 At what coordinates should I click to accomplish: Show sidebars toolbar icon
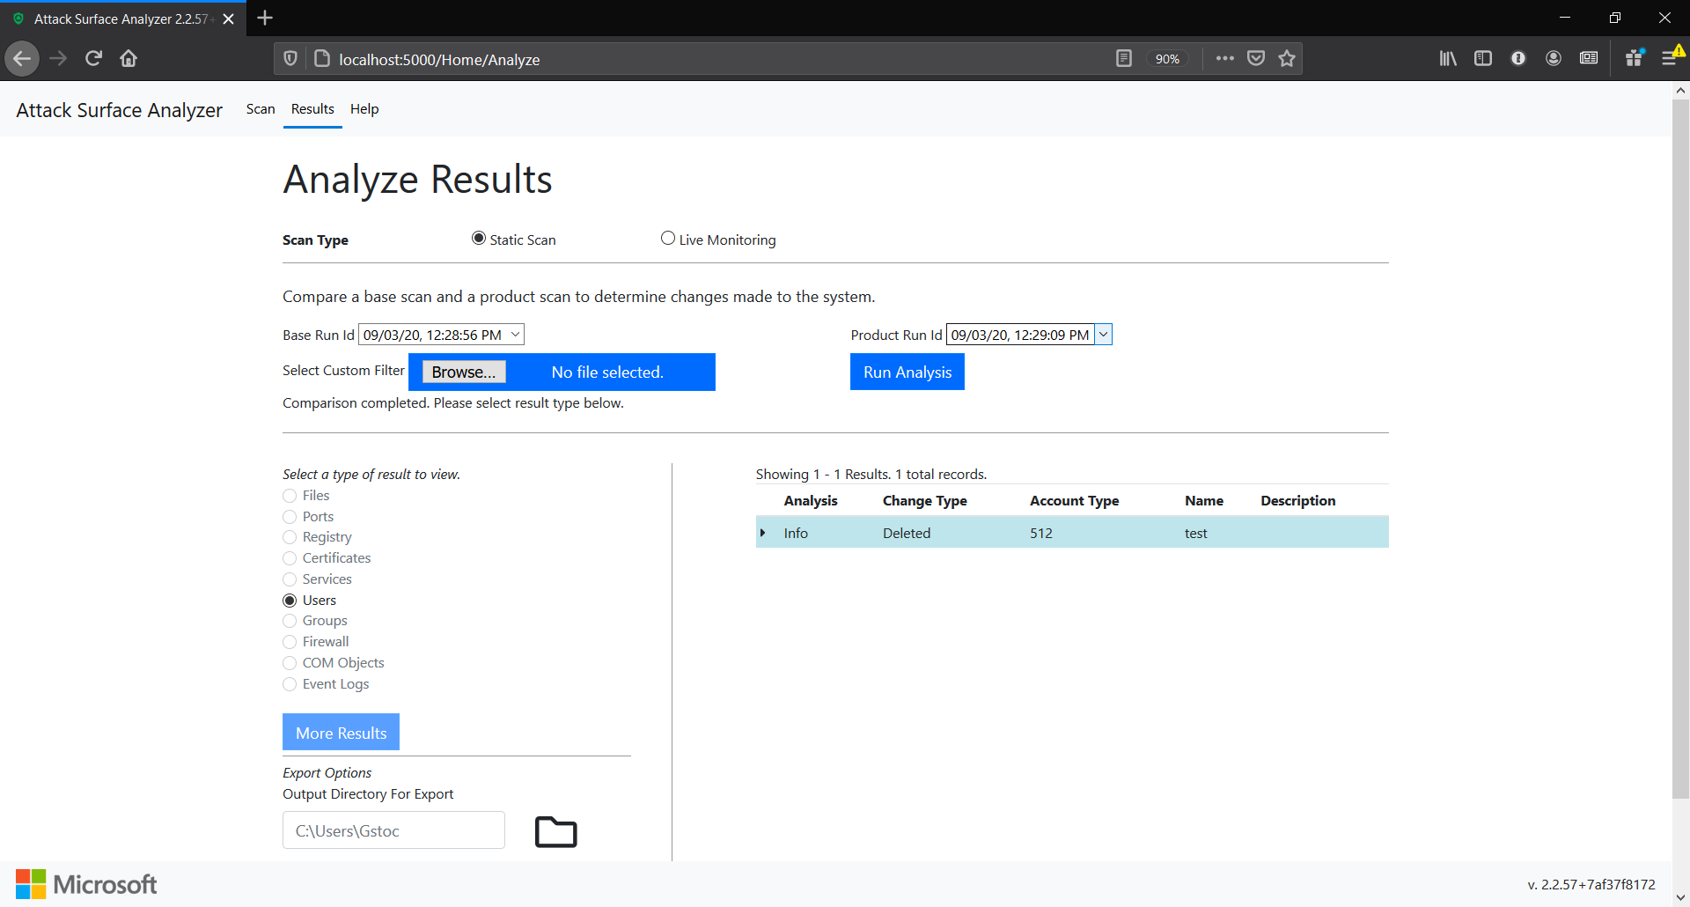[1483, 59]
